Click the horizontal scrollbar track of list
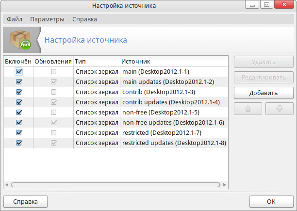The image size is (297, 211). (x=115, y=185)
